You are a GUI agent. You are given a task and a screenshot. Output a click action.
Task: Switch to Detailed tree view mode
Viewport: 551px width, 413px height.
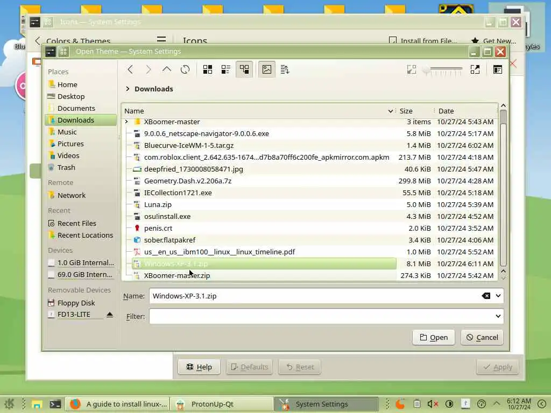(244, 69)
